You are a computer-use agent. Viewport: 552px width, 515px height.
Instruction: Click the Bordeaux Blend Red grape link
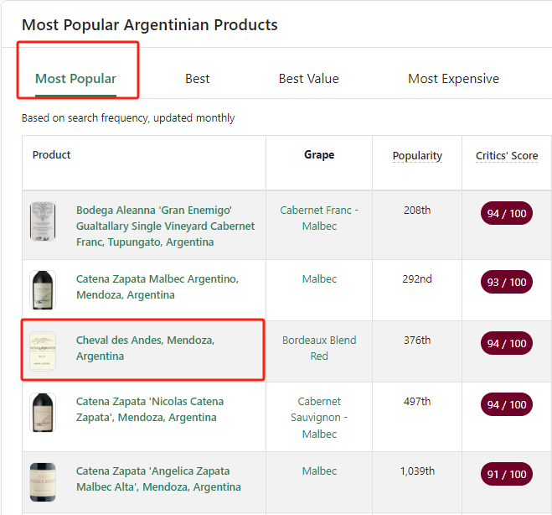coord(318,348)
